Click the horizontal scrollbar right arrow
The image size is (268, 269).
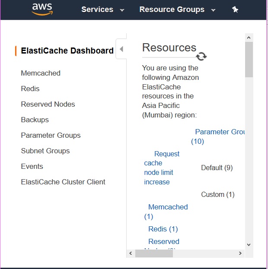point(241,254)
